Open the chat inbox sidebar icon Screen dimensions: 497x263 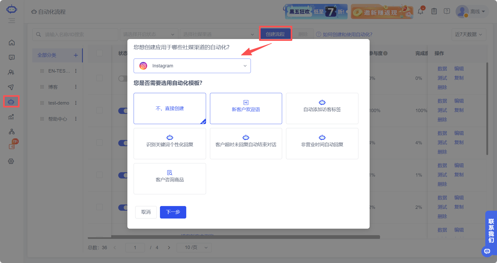[x=12, y=57]
